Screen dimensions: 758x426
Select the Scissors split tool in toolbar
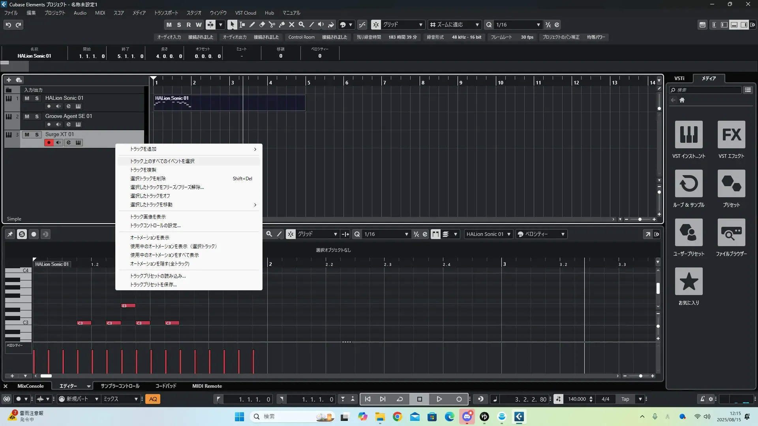pos(272,24)
